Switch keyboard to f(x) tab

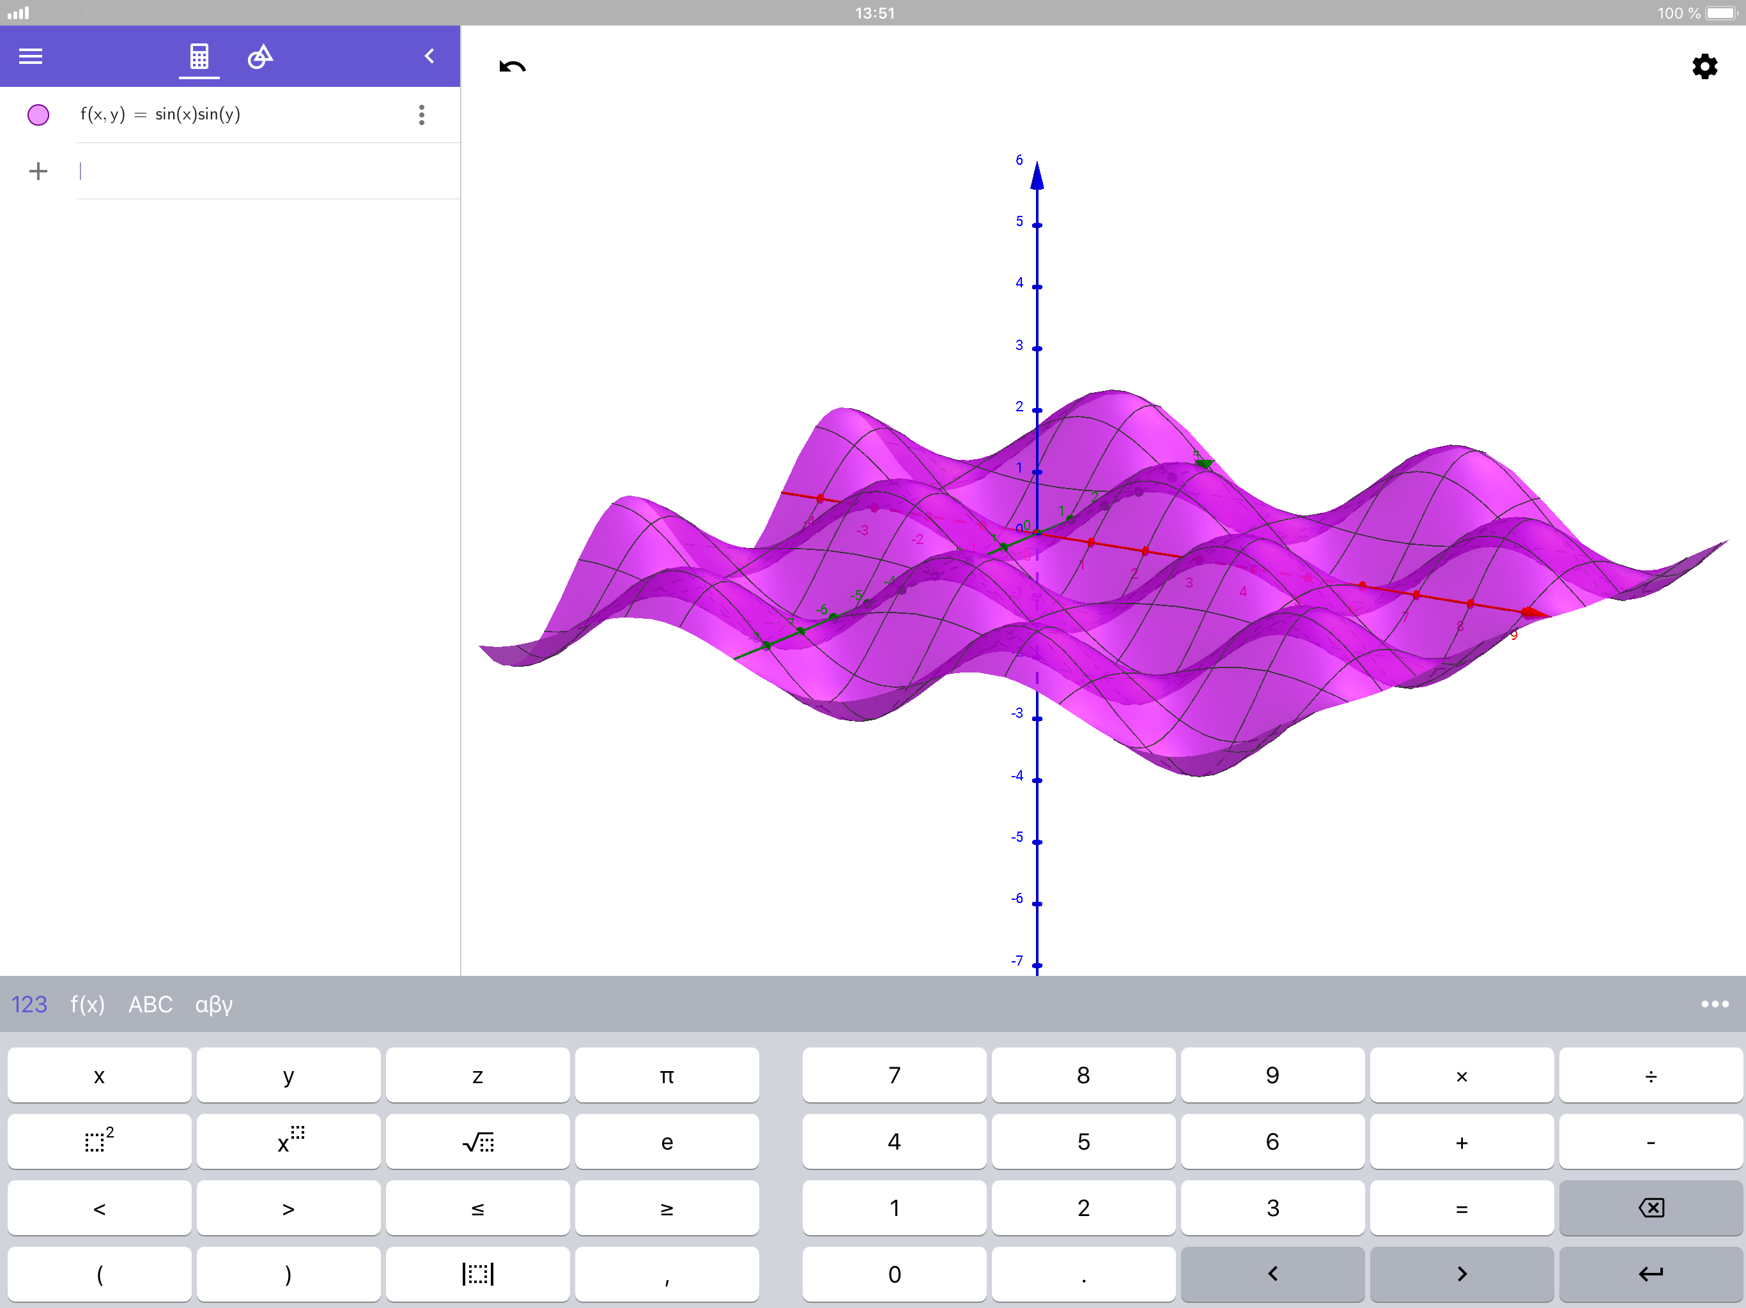(87, 1004)
